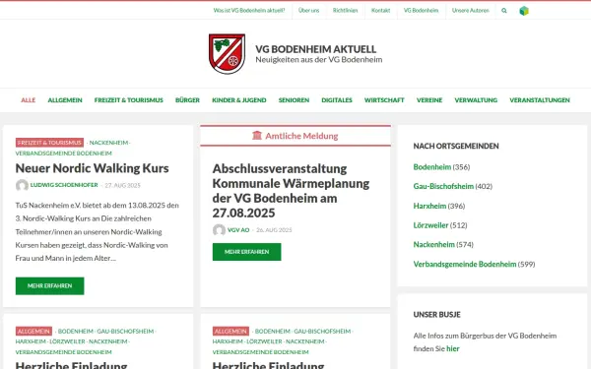591x369 pixels.
Task: Open the DIGITALES category
Action: [337, 100]
